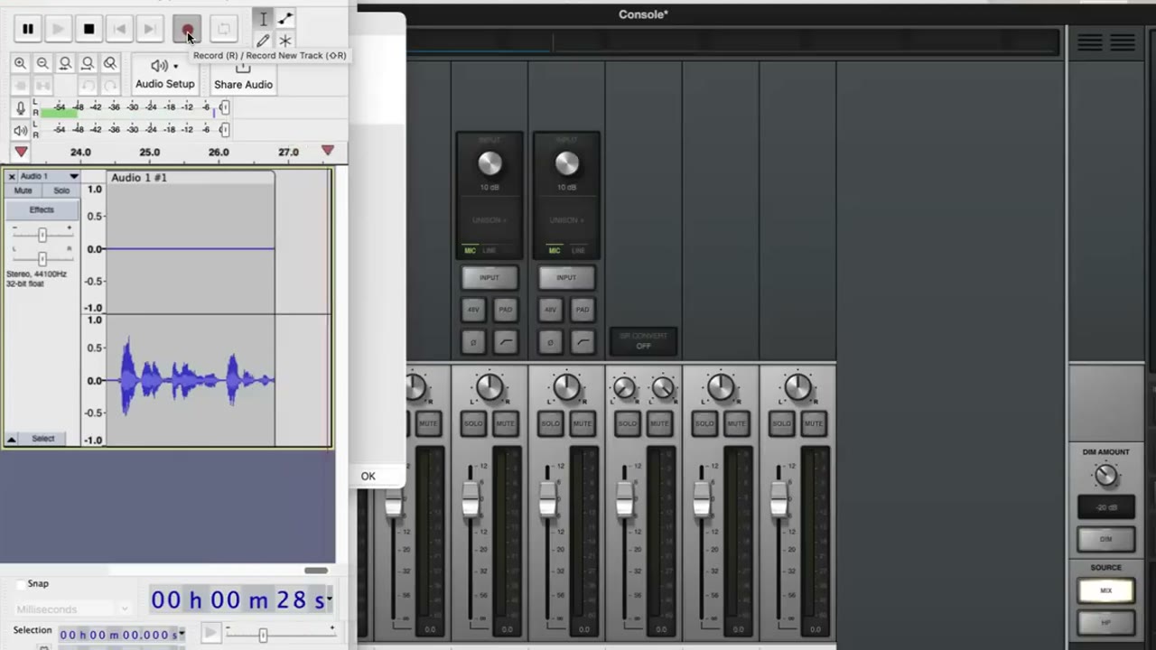Click the Zoom Out magnifier icon
The height and width of the screenshot is (650, 1156).
(x=42, y=63)
